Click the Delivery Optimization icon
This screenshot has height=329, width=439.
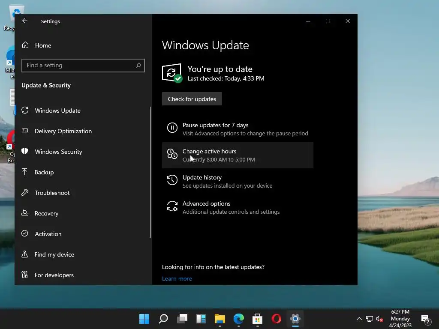pos(25,131)
